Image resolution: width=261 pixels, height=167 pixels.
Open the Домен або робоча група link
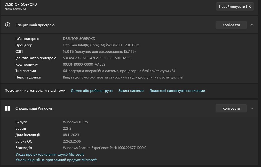[92, 91]
